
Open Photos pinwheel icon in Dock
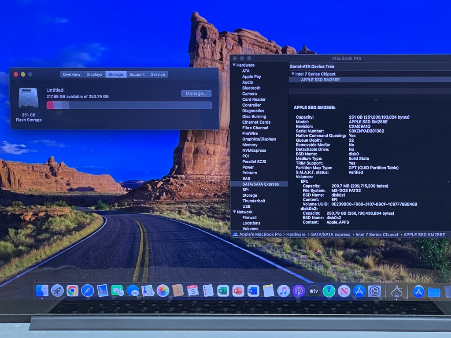pos(163,290)
